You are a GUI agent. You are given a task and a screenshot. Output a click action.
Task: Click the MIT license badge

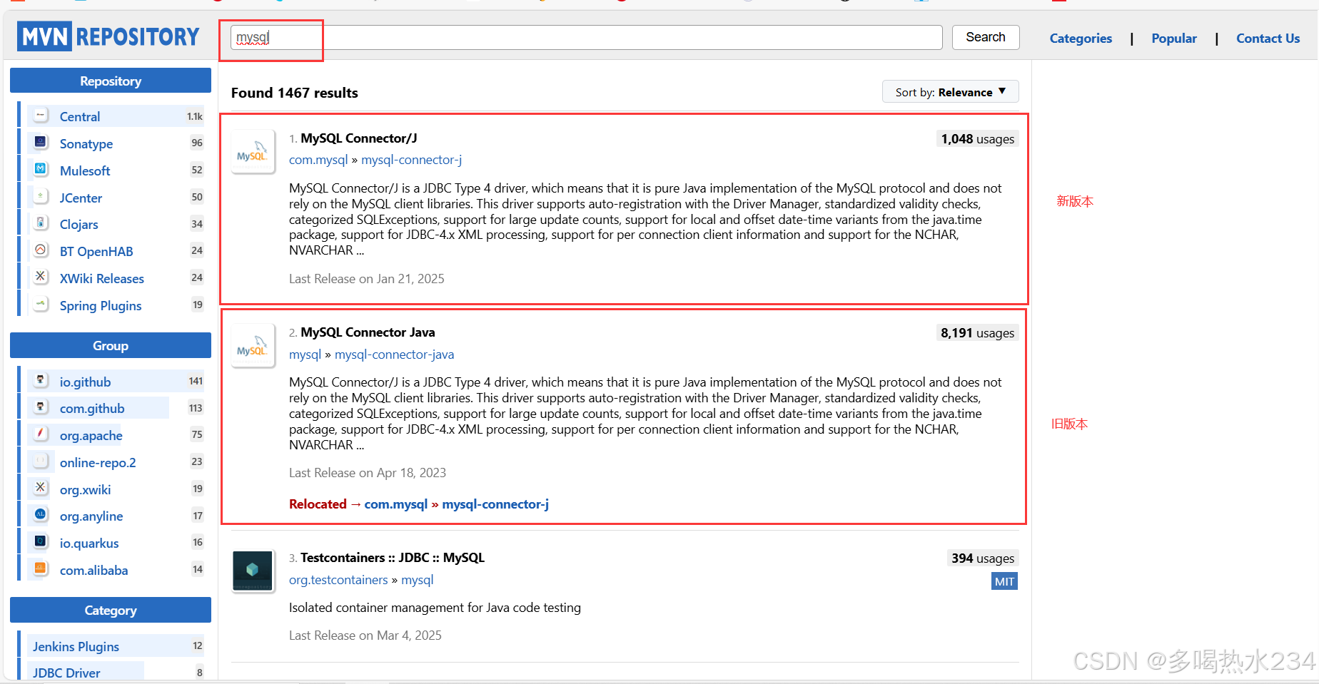[1004, 581]
